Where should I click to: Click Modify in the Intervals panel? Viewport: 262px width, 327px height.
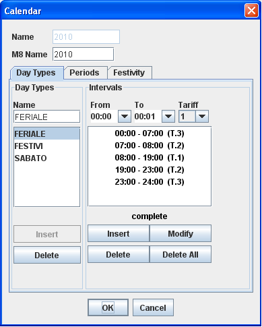(x=181, y=233)
